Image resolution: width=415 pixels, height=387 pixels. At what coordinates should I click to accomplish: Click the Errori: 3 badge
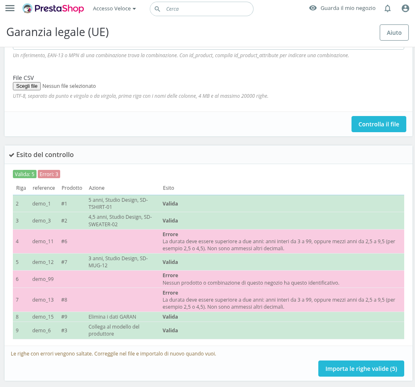coord(49,174)
